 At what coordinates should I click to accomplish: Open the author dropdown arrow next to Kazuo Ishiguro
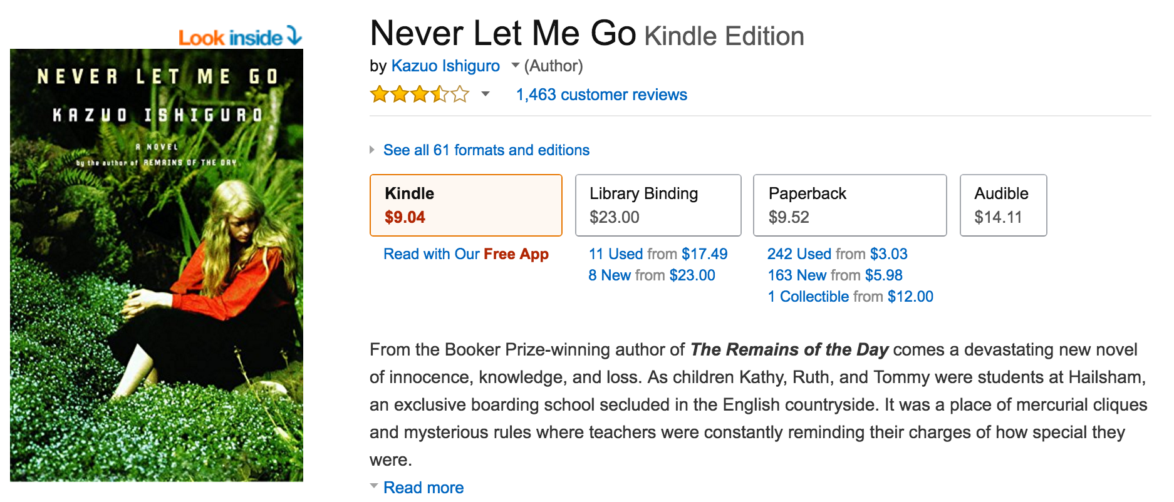coord(515,65)
